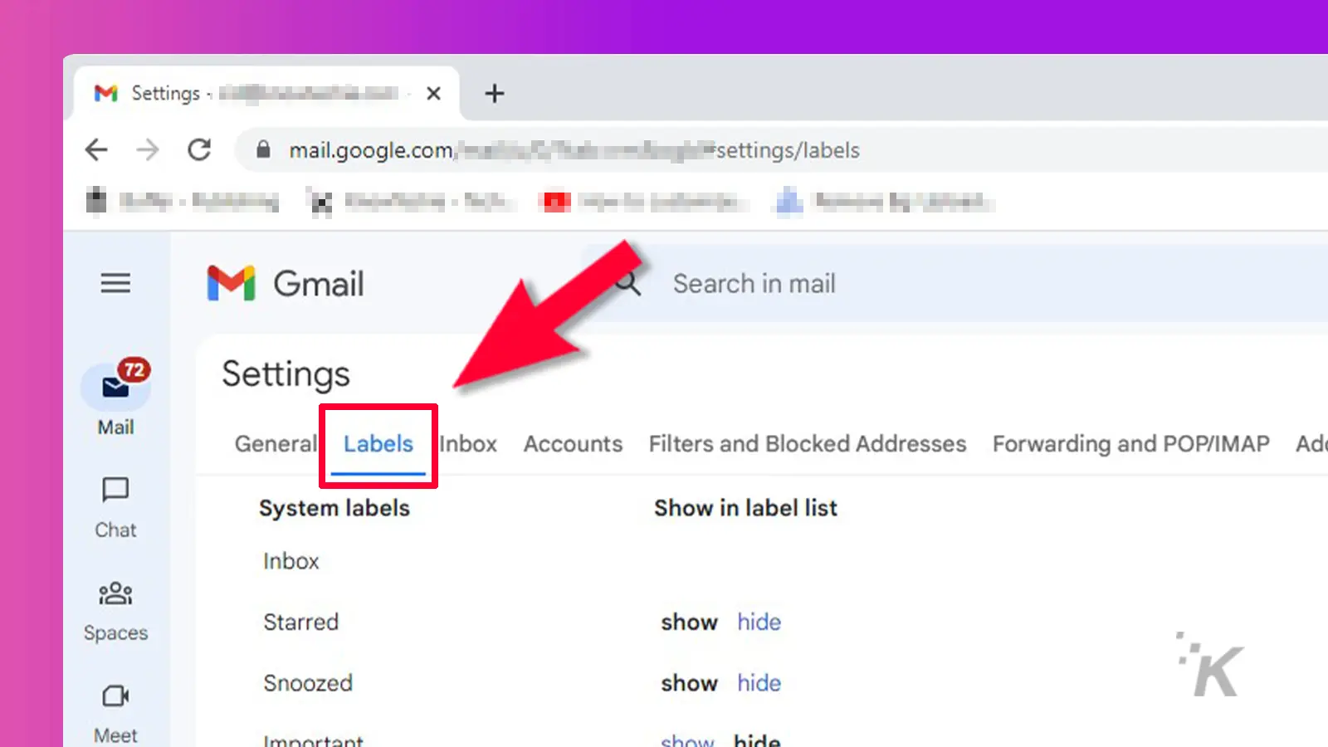Click hide for Snoozed label
The width and height of the screenshot is (1328, 747).
(x=759, y=683)
